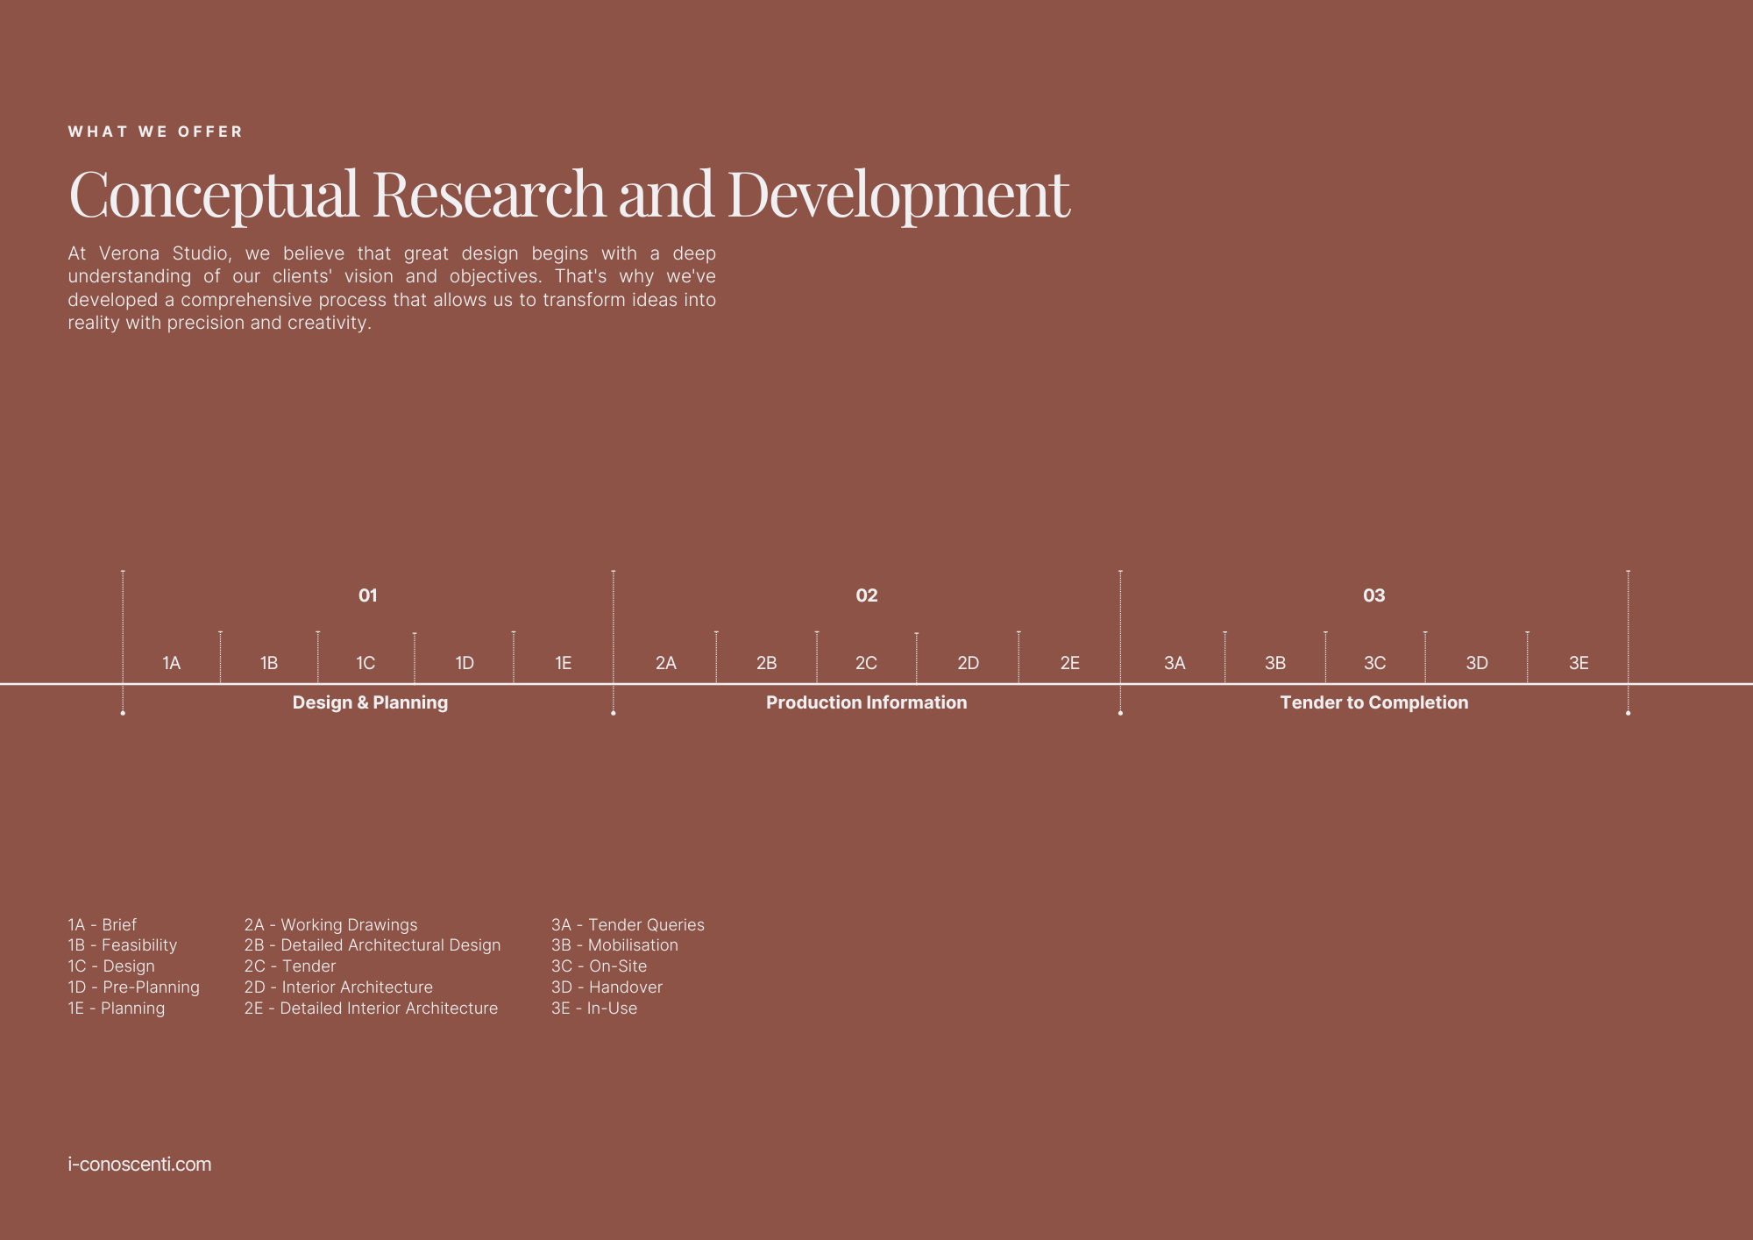Click the phase 01 number label

click(367, 595)
